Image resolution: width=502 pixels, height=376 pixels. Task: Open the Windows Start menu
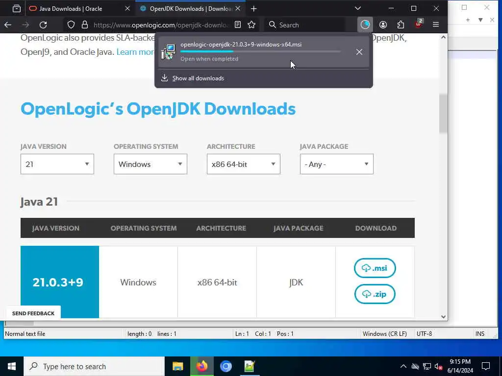pyautogui.click(x=12, y=366)
